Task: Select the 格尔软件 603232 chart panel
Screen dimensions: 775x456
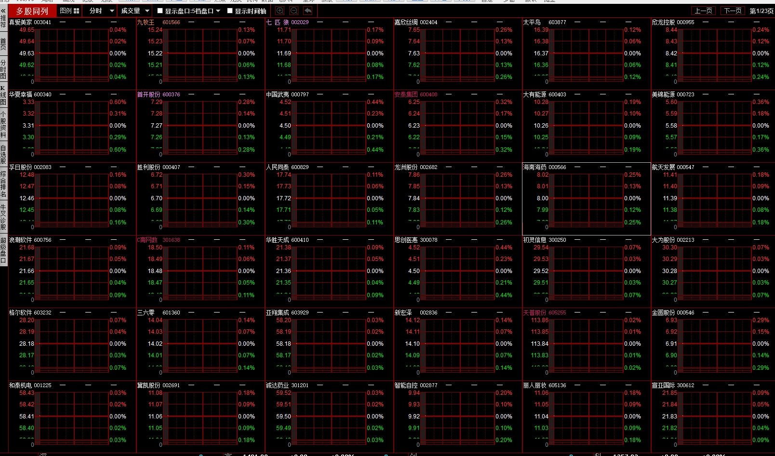Action: point(72,344)
